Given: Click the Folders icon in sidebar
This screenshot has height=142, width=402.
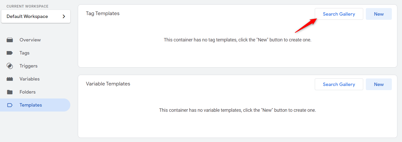Looking at the screenshot, I should pos(10,92).
